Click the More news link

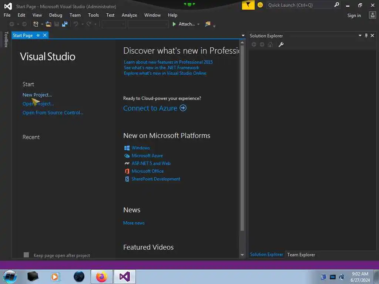coord(134,223)
